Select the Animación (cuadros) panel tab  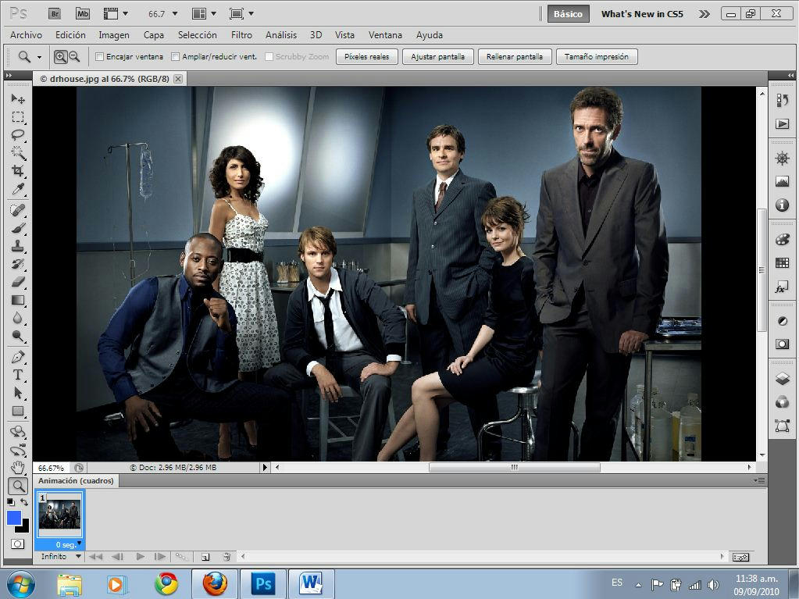[76, 480]
